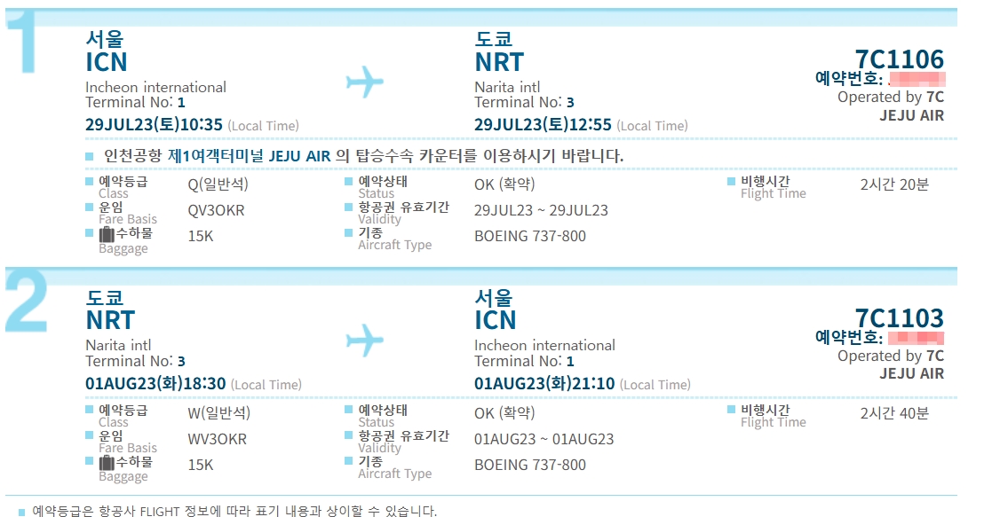Image resolution: width=992 pixels, height=517 pixels.
Task: Click the NRT arrival code in segment 1
Action: (499, 63)
